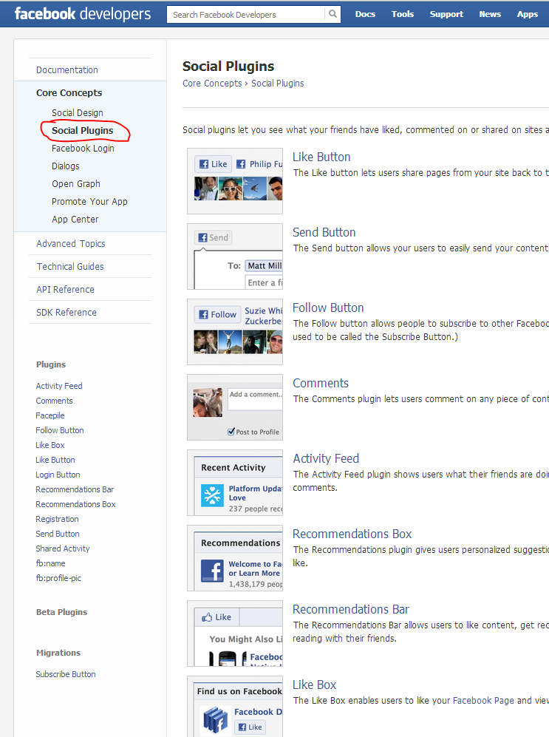Open Documentation in the sidebar
Screen dimensions: 549x737
[x=67, y=69]
